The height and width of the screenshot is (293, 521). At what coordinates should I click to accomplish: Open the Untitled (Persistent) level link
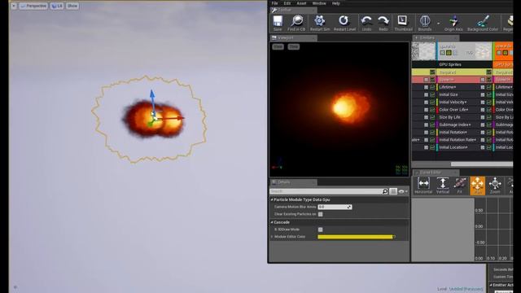[x=466, y=289]
